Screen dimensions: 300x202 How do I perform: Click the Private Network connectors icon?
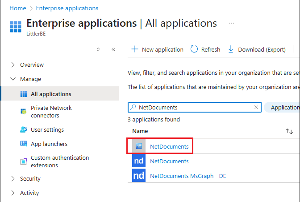pos(24,111)
